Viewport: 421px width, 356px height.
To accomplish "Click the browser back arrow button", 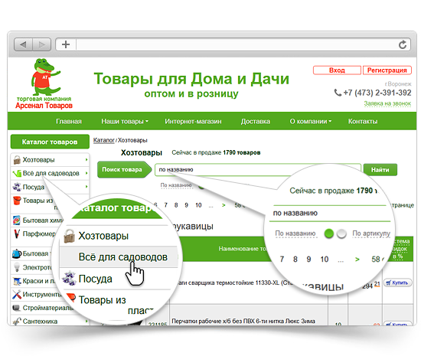I will [x=23, y=44].
